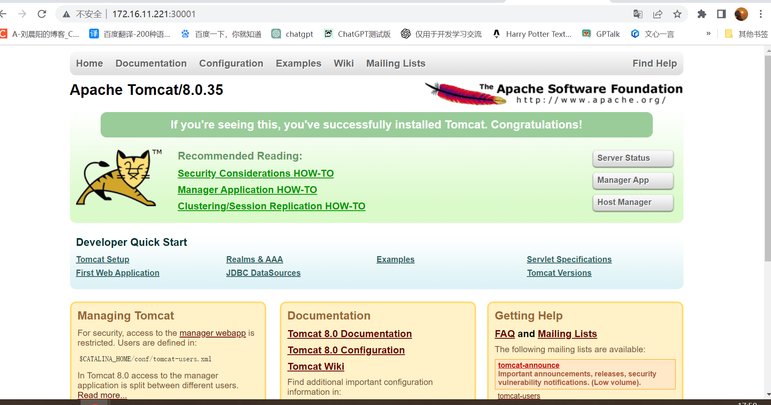Click the Tomcat cat mascot logo
This screenshot has width=771, height=405.
117,178
